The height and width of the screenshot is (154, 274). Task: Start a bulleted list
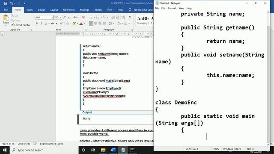pyautogui.click(x=91, y=17)
